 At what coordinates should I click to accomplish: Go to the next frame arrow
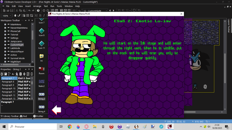tap(113, 11)
